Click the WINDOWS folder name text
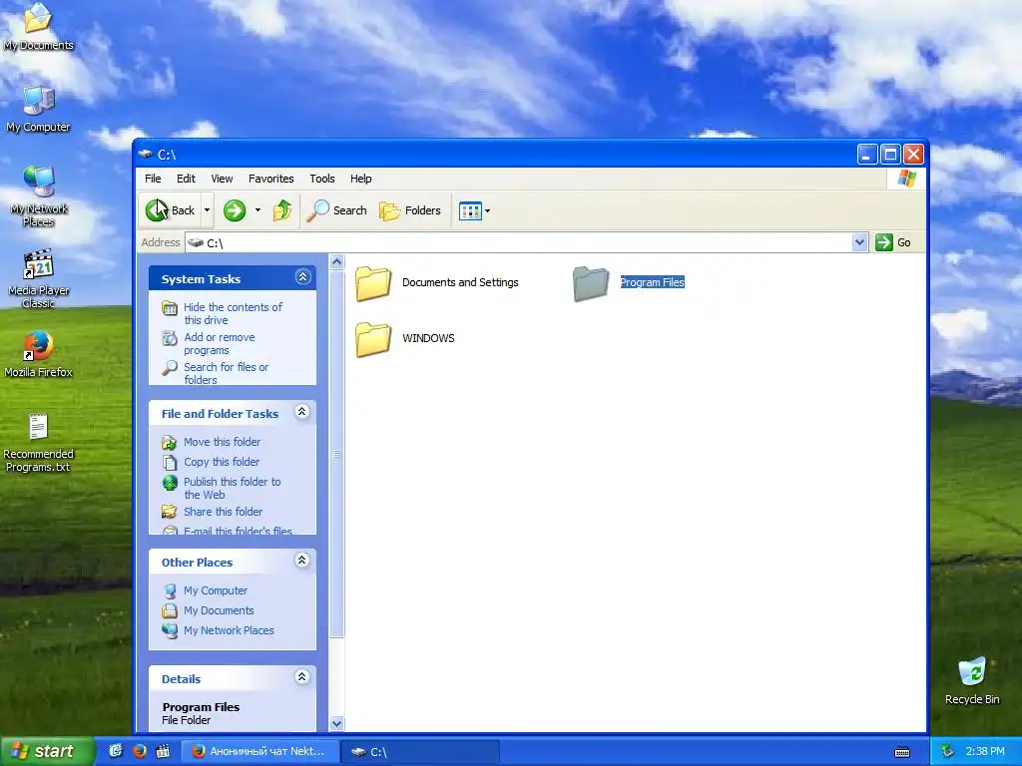 [x=428, y=338]
